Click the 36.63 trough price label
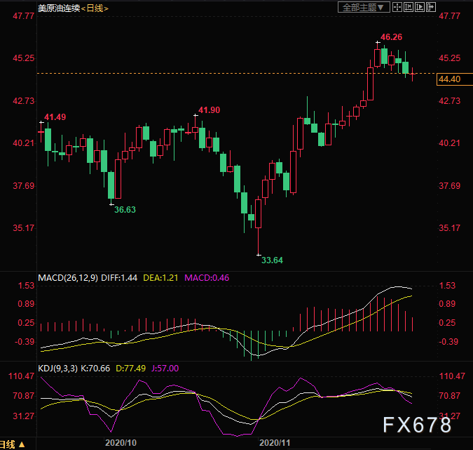 pos(125,210)
